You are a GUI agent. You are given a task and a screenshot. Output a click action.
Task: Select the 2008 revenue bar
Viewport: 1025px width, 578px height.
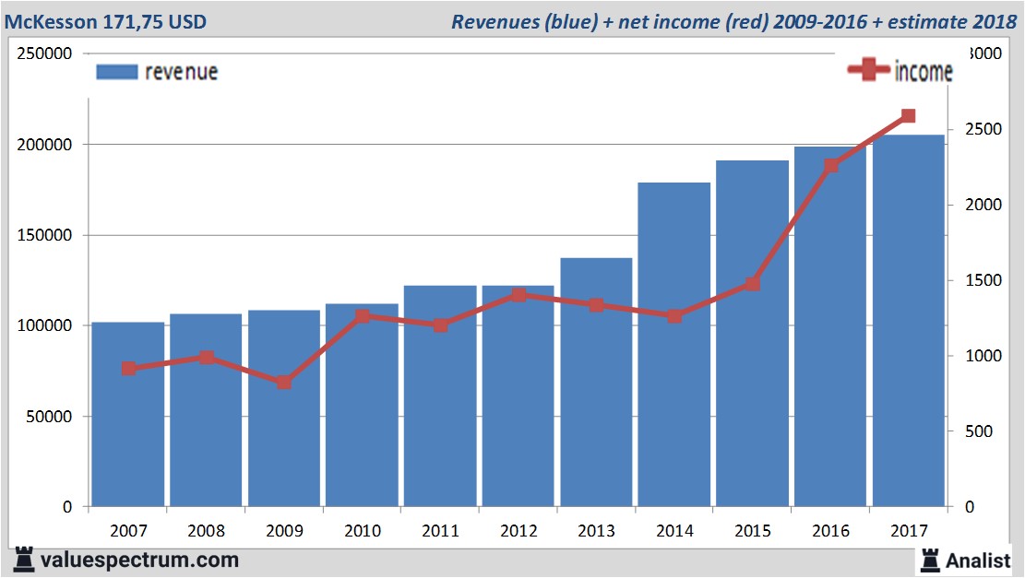click(x=206, y=410)
